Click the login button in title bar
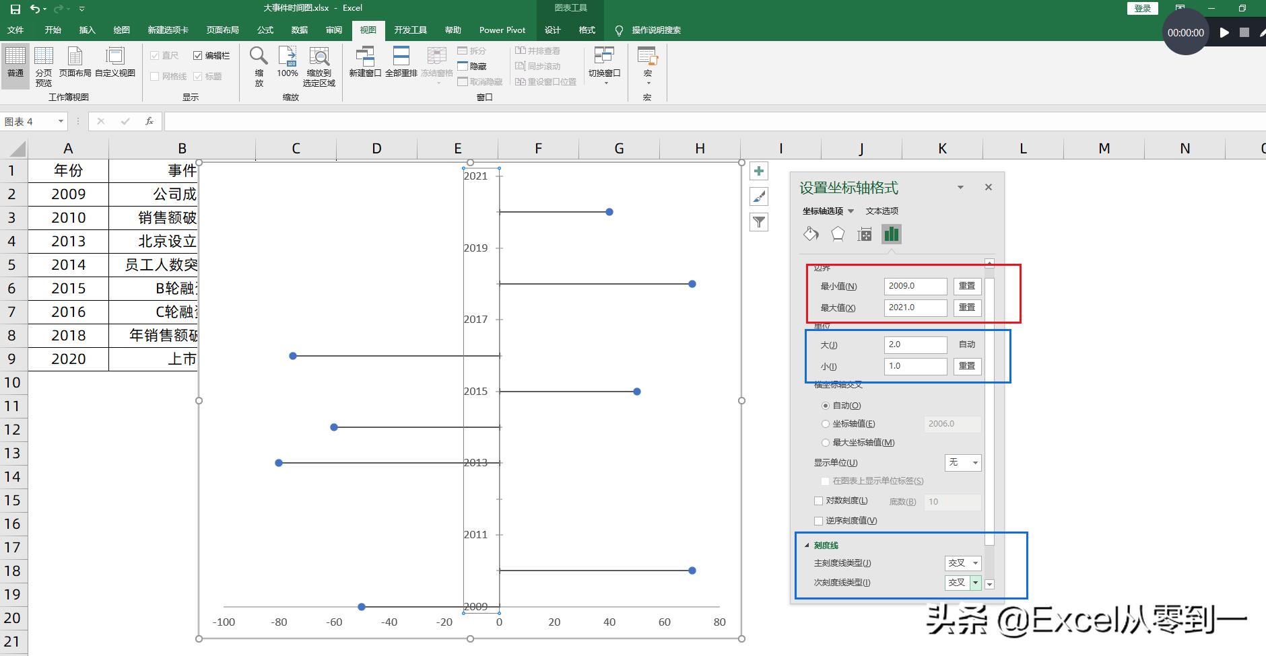The width and height of the screenshot is (1266, 656). [1142, 8]
